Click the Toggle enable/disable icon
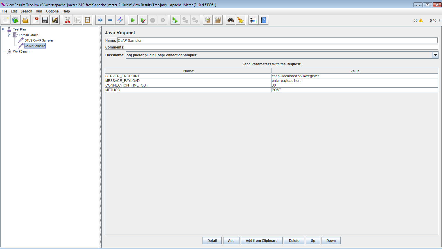 [x=120, y=20]
